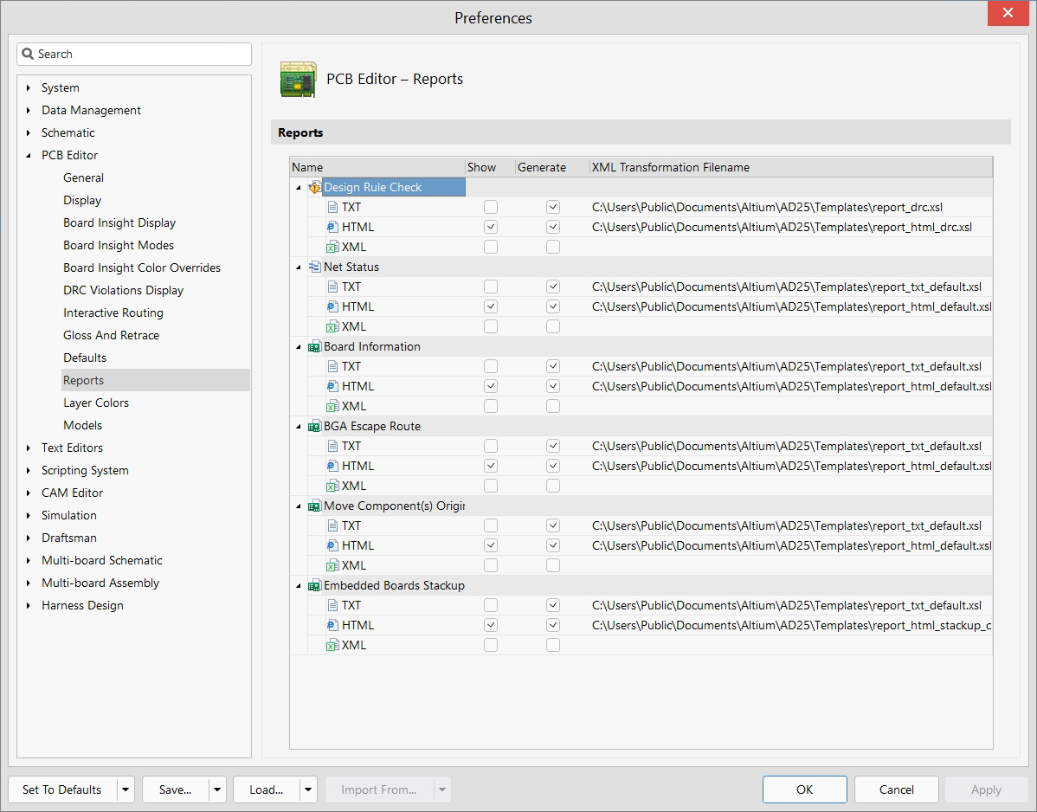Click the PCB Editor page header icon
This screenshot has height=812, width=1037.
(299, 80)
